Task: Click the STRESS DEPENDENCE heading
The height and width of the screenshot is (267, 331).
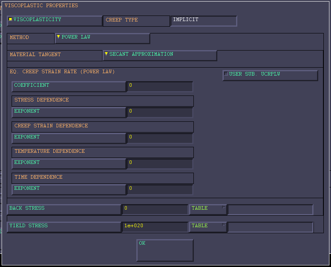Action: point(102,101)
